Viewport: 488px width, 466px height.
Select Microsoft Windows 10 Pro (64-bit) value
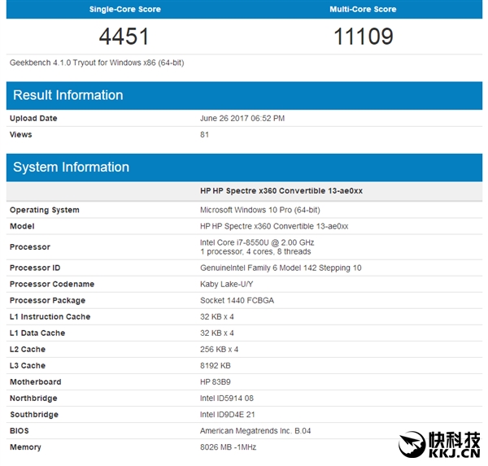point(260,210)
